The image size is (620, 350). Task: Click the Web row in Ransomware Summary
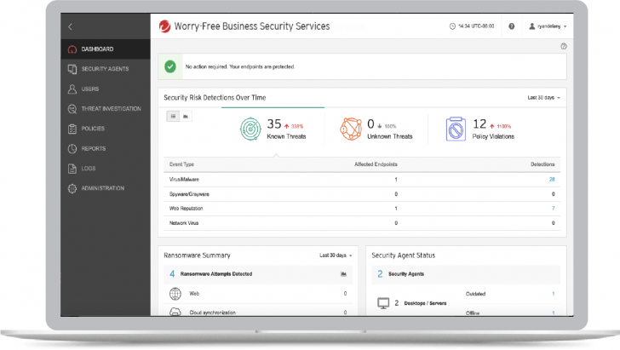(258, 294)
